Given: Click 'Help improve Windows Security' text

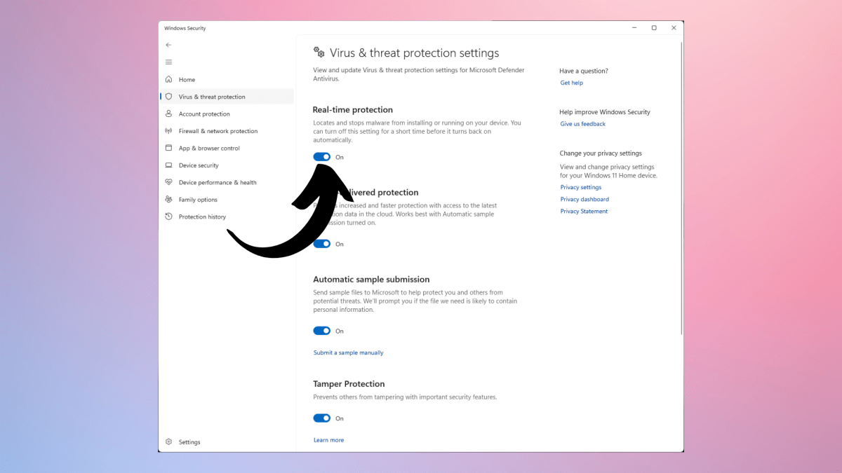Looking at the screenshot, I should [x=605, y=112].
